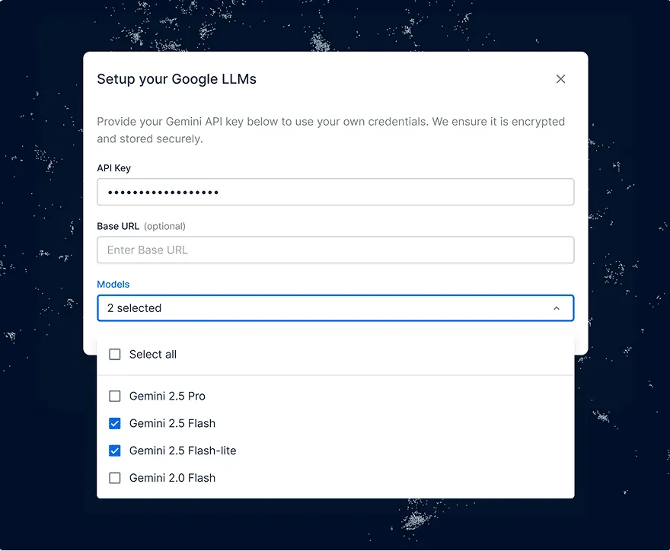Image resolution: width=670 pixels, height=551 pixels.
Task: Check the Select all checkbox
Action: tap(115, 354)
